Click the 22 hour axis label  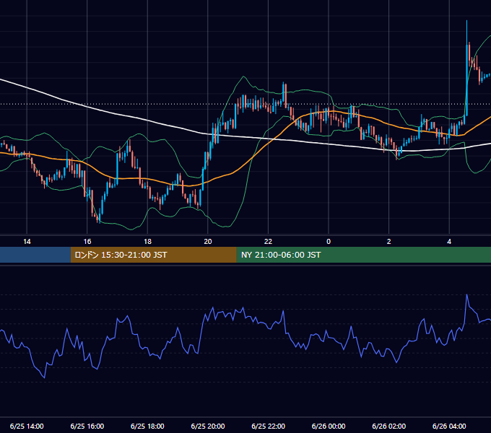269,242
